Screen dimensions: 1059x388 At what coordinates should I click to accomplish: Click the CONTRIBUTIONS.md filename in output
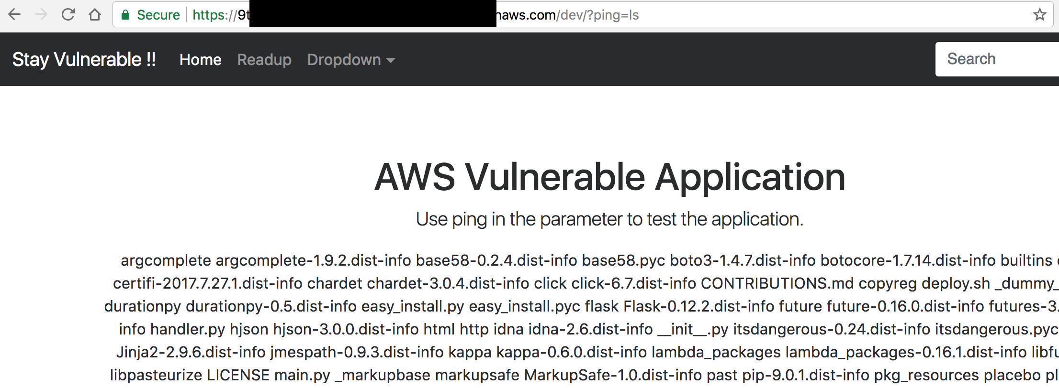777,283
